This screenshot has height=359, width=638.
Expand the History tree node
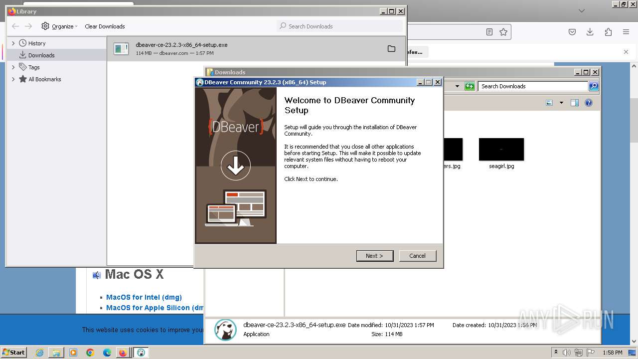13,43
